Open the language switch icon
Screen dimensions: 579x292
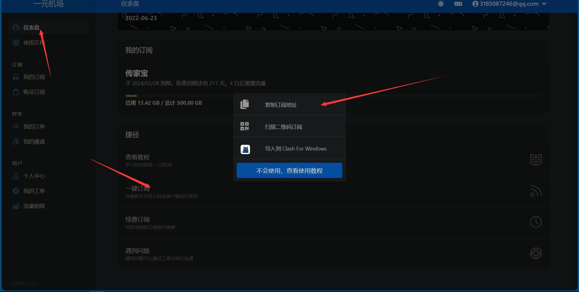[458, 4]
